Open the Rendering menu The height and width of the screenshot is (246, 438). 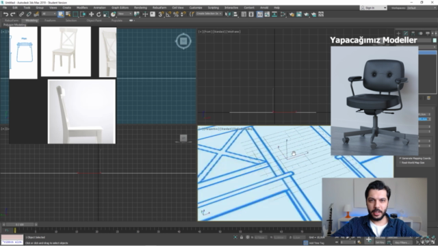[x=140, y=8]
